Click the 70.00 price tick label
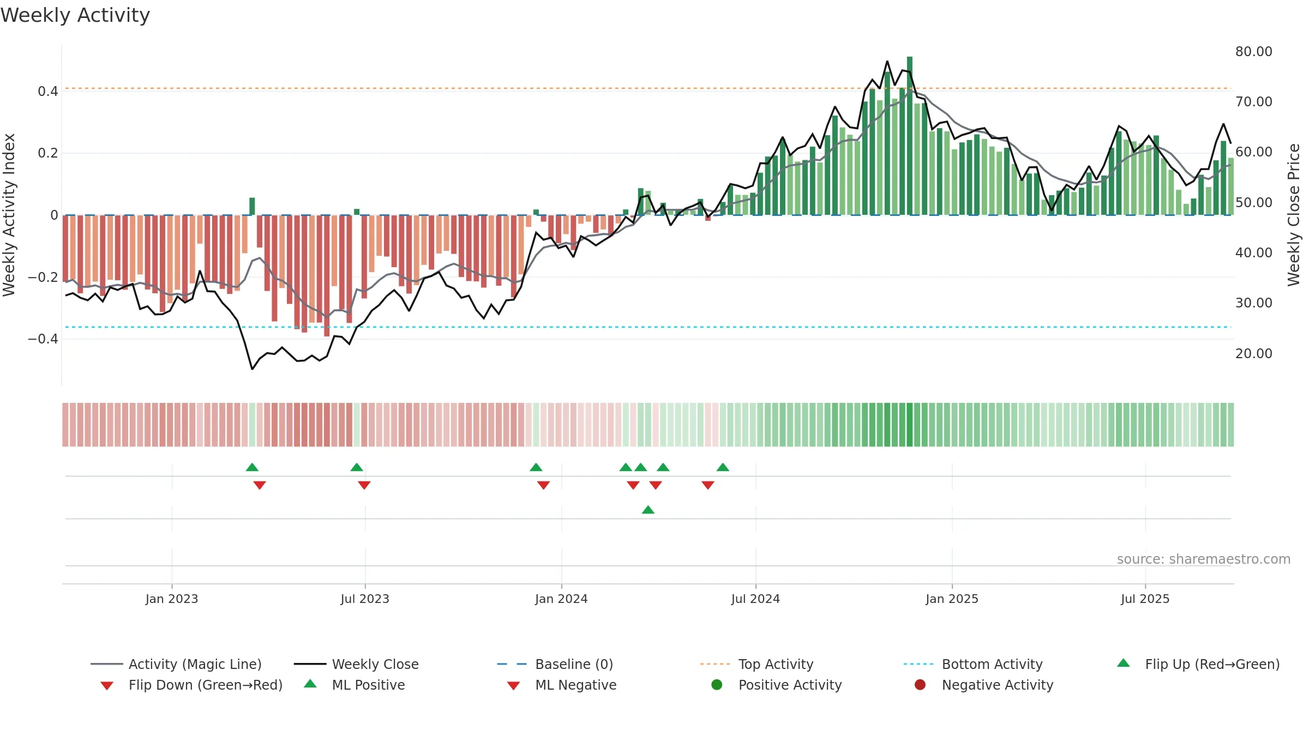Screen dimensions: 1309x736 tap(1254, 102)
